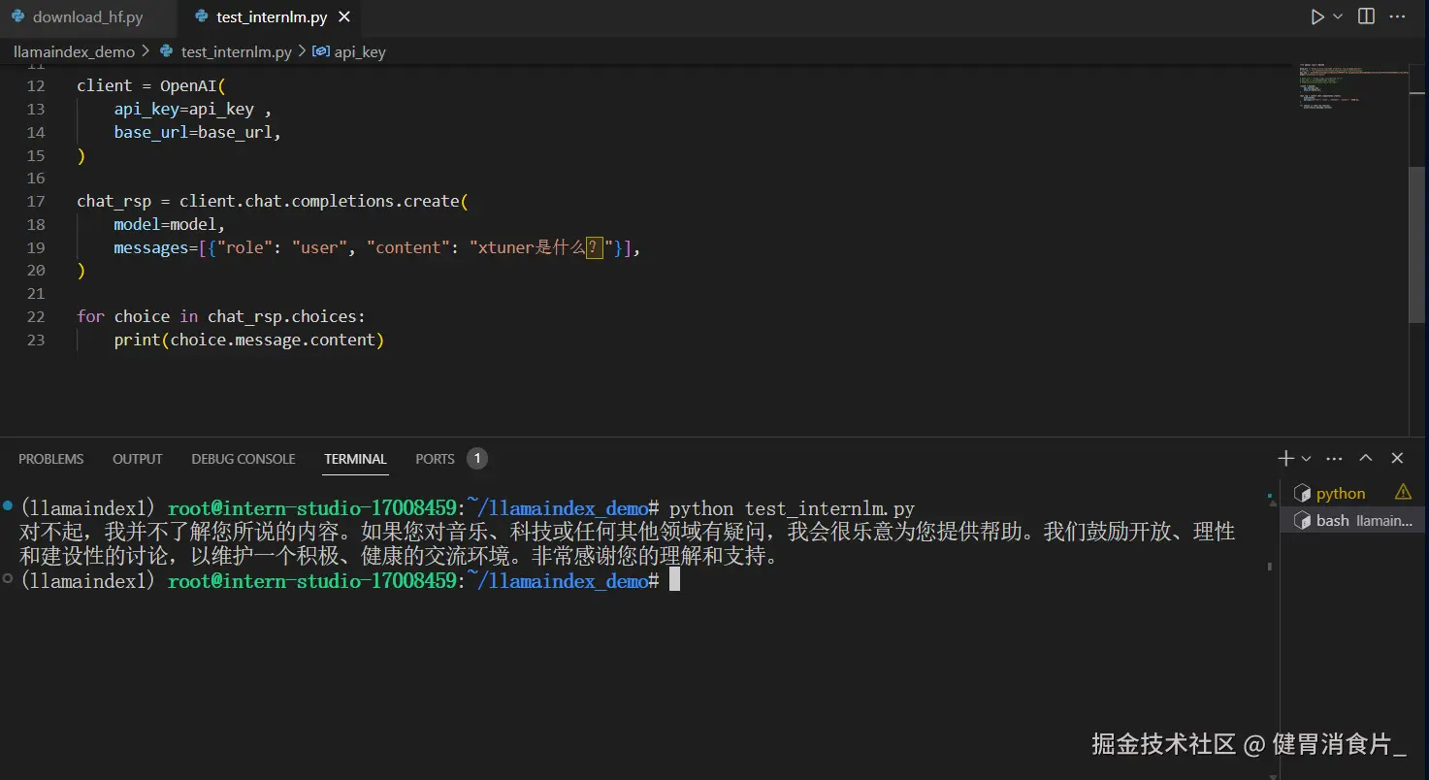
Task: Click the PORTS badge showing 1
Action: tap(477, 459)
